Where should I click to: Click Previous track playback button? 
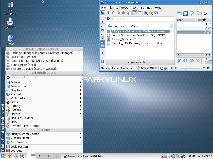point(179,61)
